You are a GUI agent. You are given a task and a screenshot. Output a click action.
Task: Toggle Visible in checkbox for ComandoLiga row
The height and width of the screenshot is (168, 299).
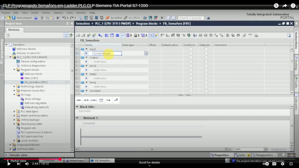pyautogui.click(x=191, y=53)
